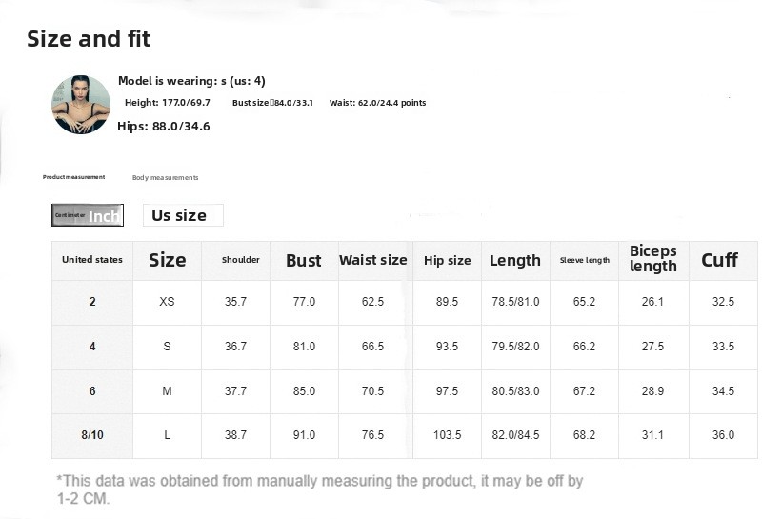Image resolution: width=782 pixels, height=519 pixels.
Task: Open the Body measurements tab
Action: tap(166, 178)
